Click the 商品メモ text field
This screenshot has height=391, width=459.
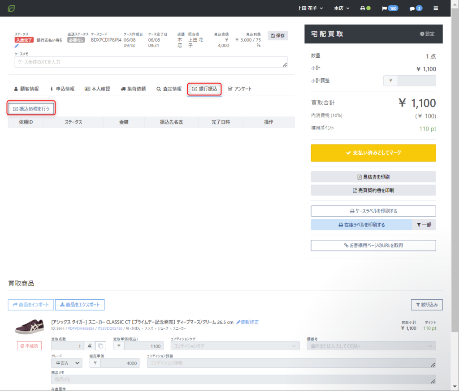click(x=243, y=380)
